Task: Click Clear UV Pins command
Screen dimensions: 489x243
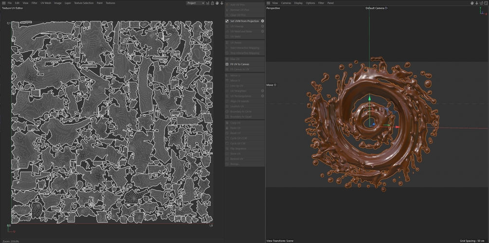Action: (x=245, y=15)
